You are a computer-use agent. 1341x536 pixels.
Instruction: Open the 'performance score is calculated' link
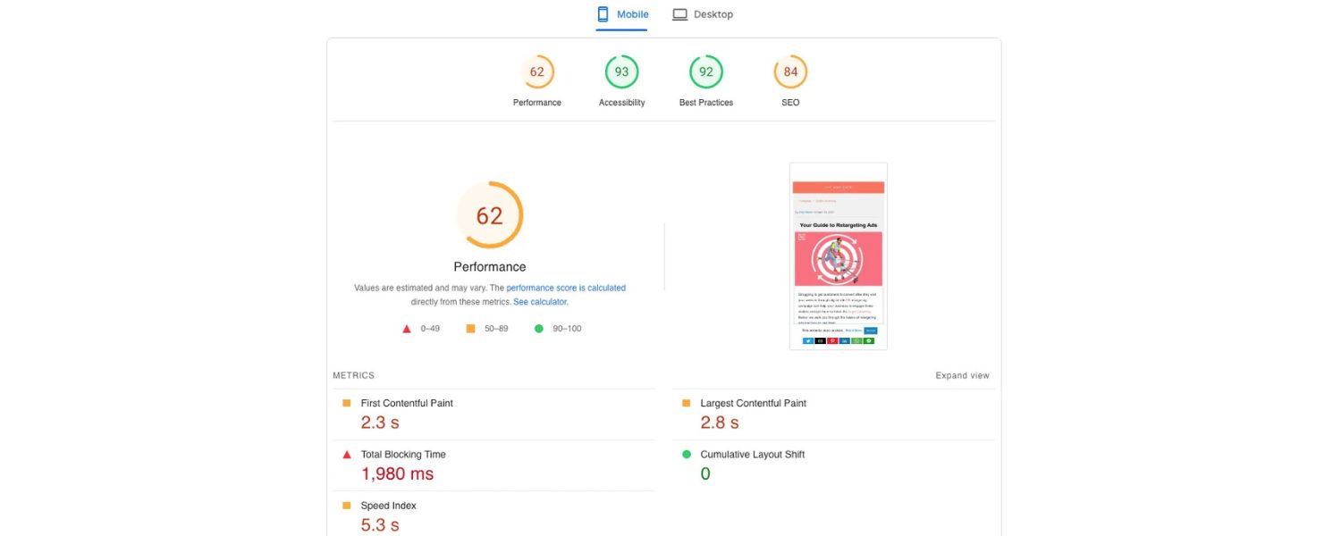point(566,289)
